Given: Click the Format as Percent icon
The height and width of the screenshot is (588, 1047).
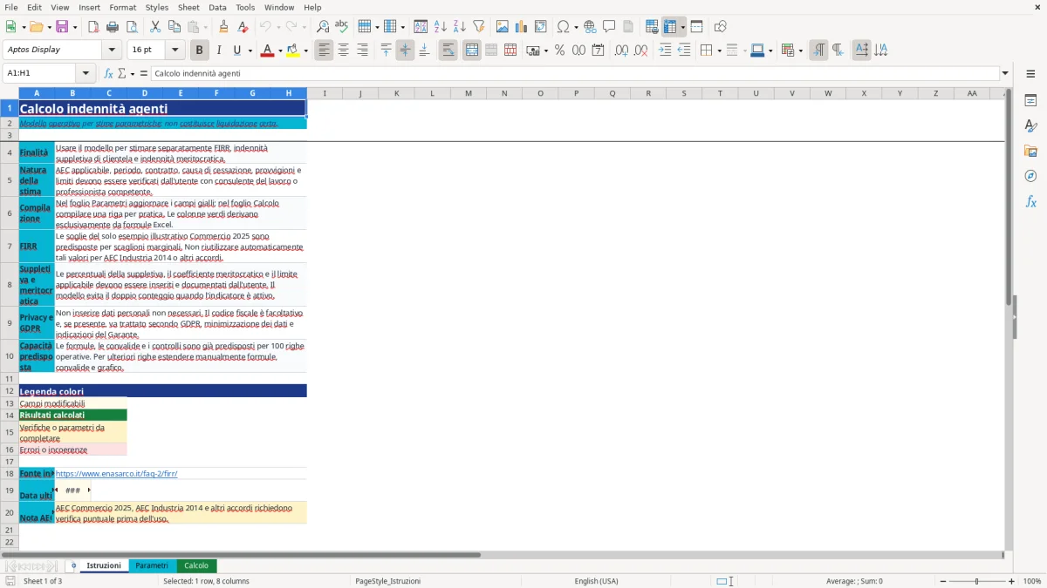Looking at the screenshot, I should pos(559,51).
